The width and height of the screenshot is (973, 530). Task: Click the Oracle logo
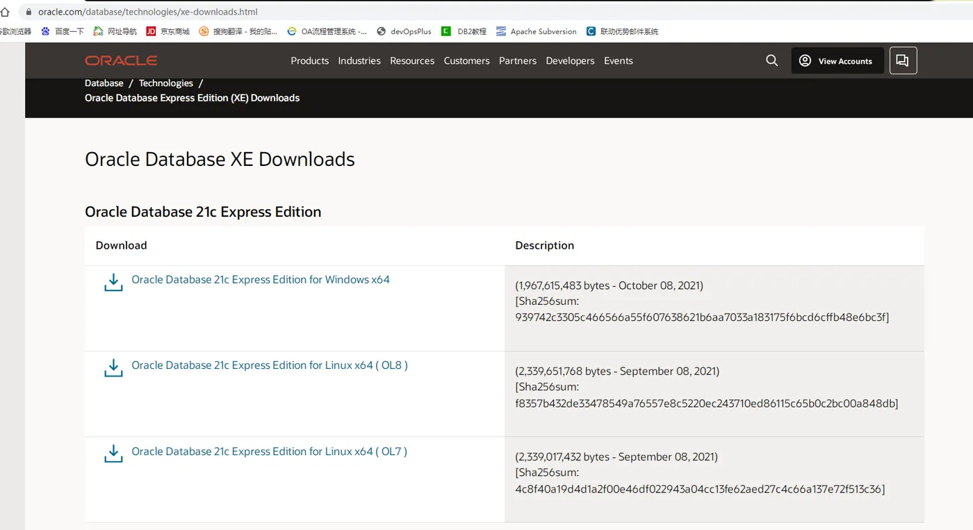(121, 60)
